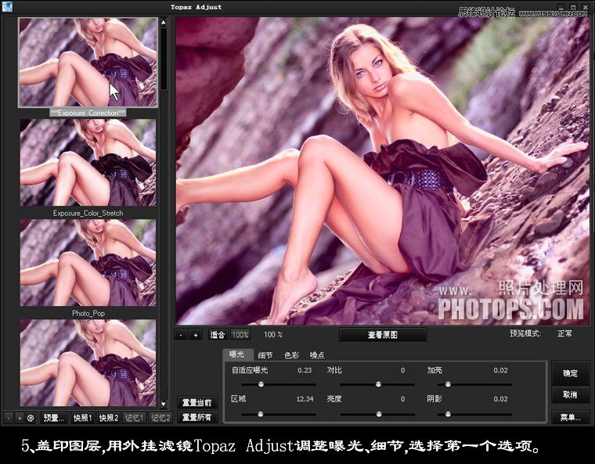Image resolution: width=595 pixels, height=464 pixels.
Task: Select the fourth preset thumbnail below Photo_Pop
Action: (x=88, y=363)
